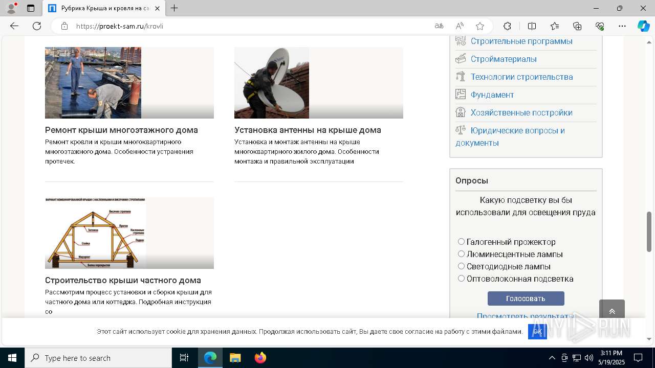Open the translate page icon
Viewport: 655px width, 368px height.
[x=439, y=26]
